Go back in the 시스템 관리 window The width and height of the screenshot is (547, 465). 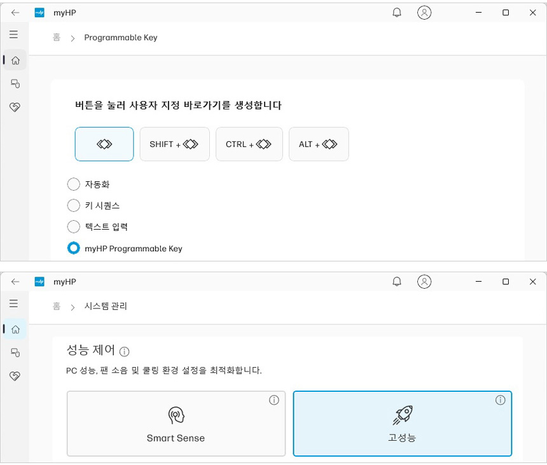pyautogui.click(x=15, y=282)
